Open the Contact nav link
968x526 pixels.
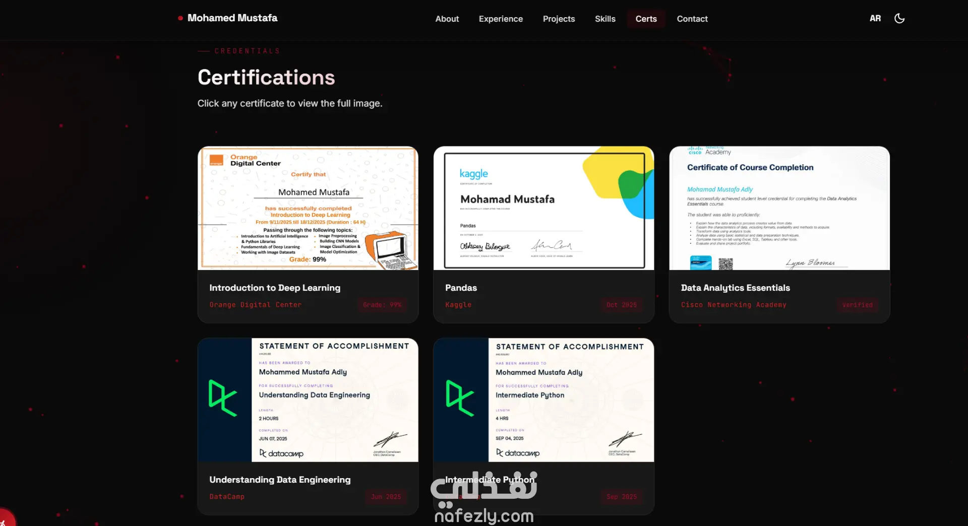click(692, 19)
